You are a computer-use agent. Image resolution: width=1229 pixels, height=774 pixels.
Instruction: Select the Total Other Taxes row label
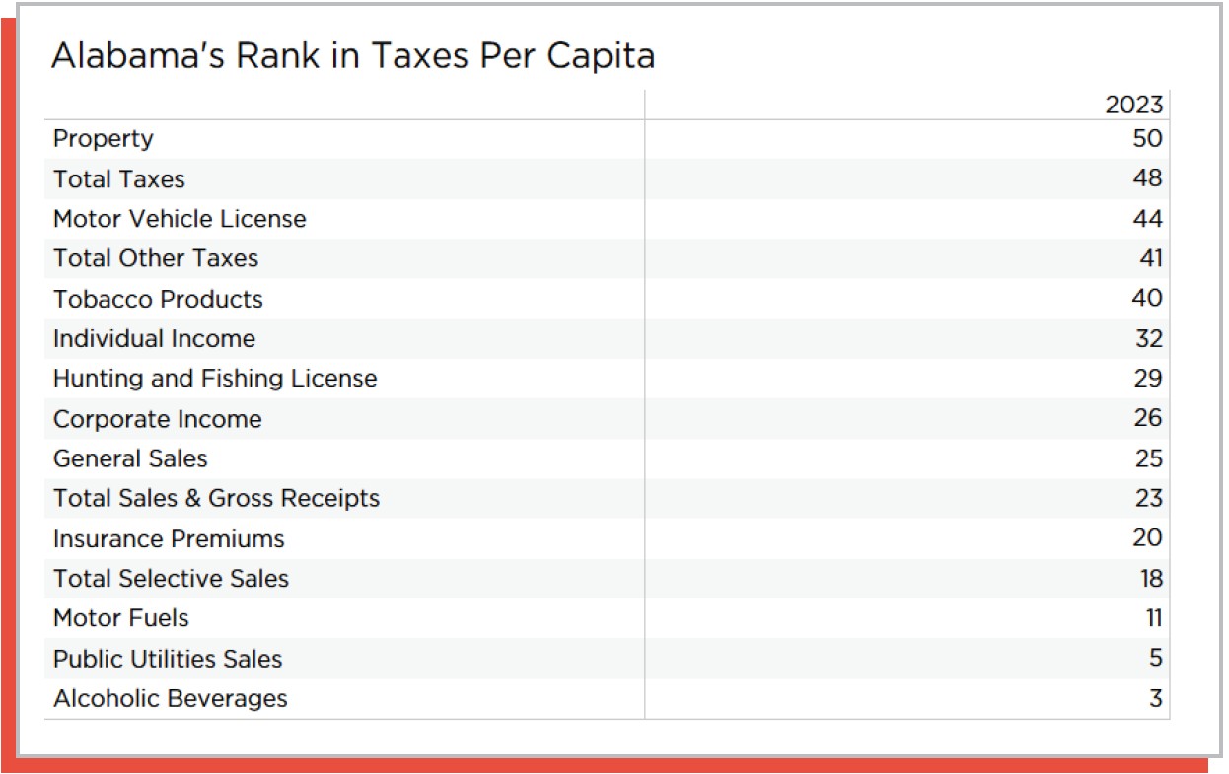click(156, 258)
